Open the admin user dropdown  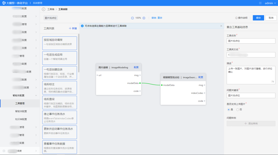point(270,3)
